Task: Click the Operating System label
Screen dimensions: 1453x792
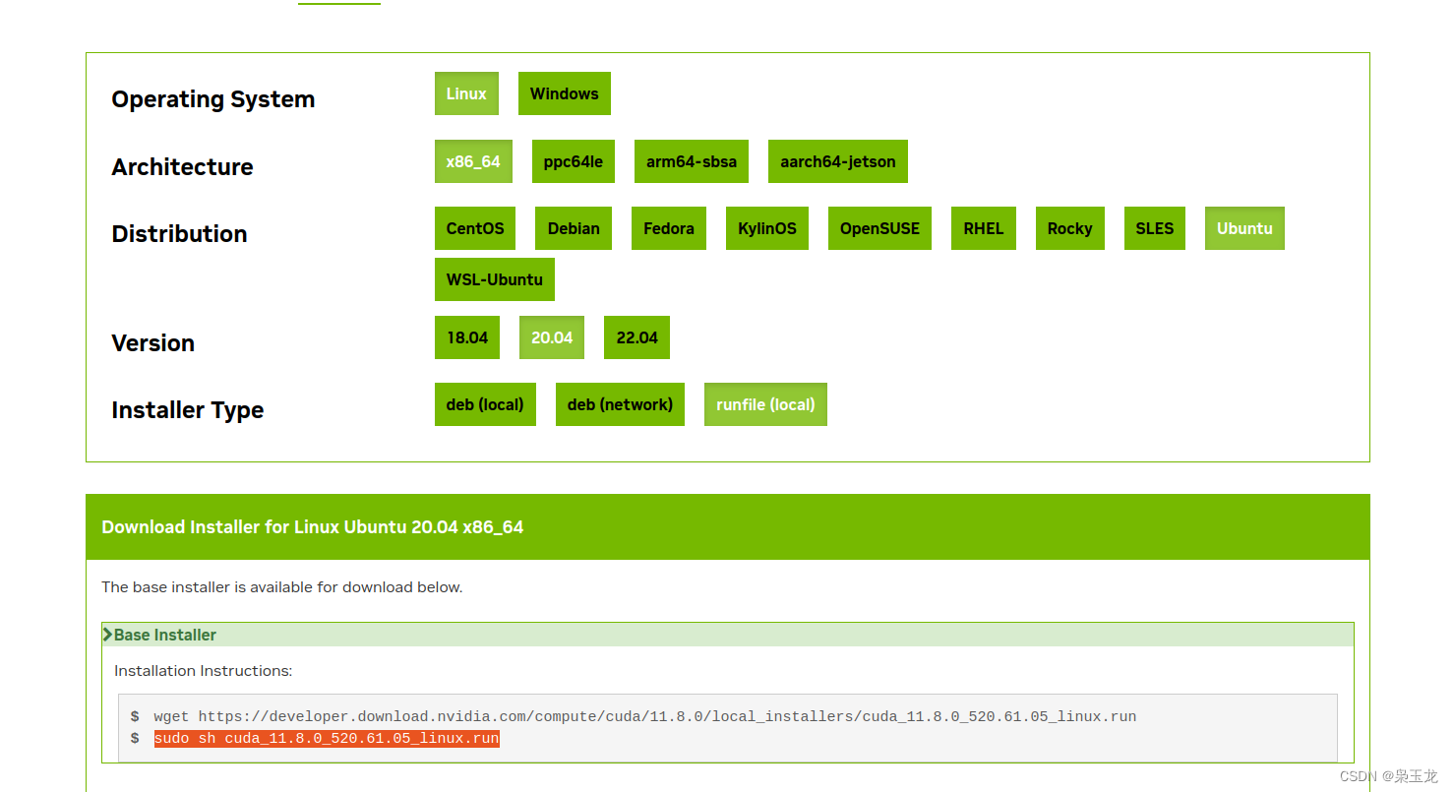Action: pyautogui.click(x=213, y=99)
